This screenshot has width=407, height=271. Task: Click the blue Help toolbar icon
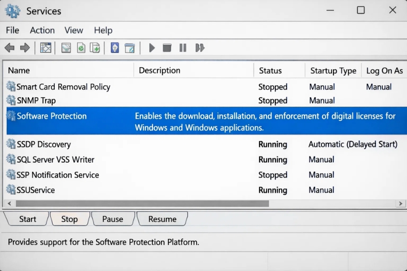[x=115, y=47]
